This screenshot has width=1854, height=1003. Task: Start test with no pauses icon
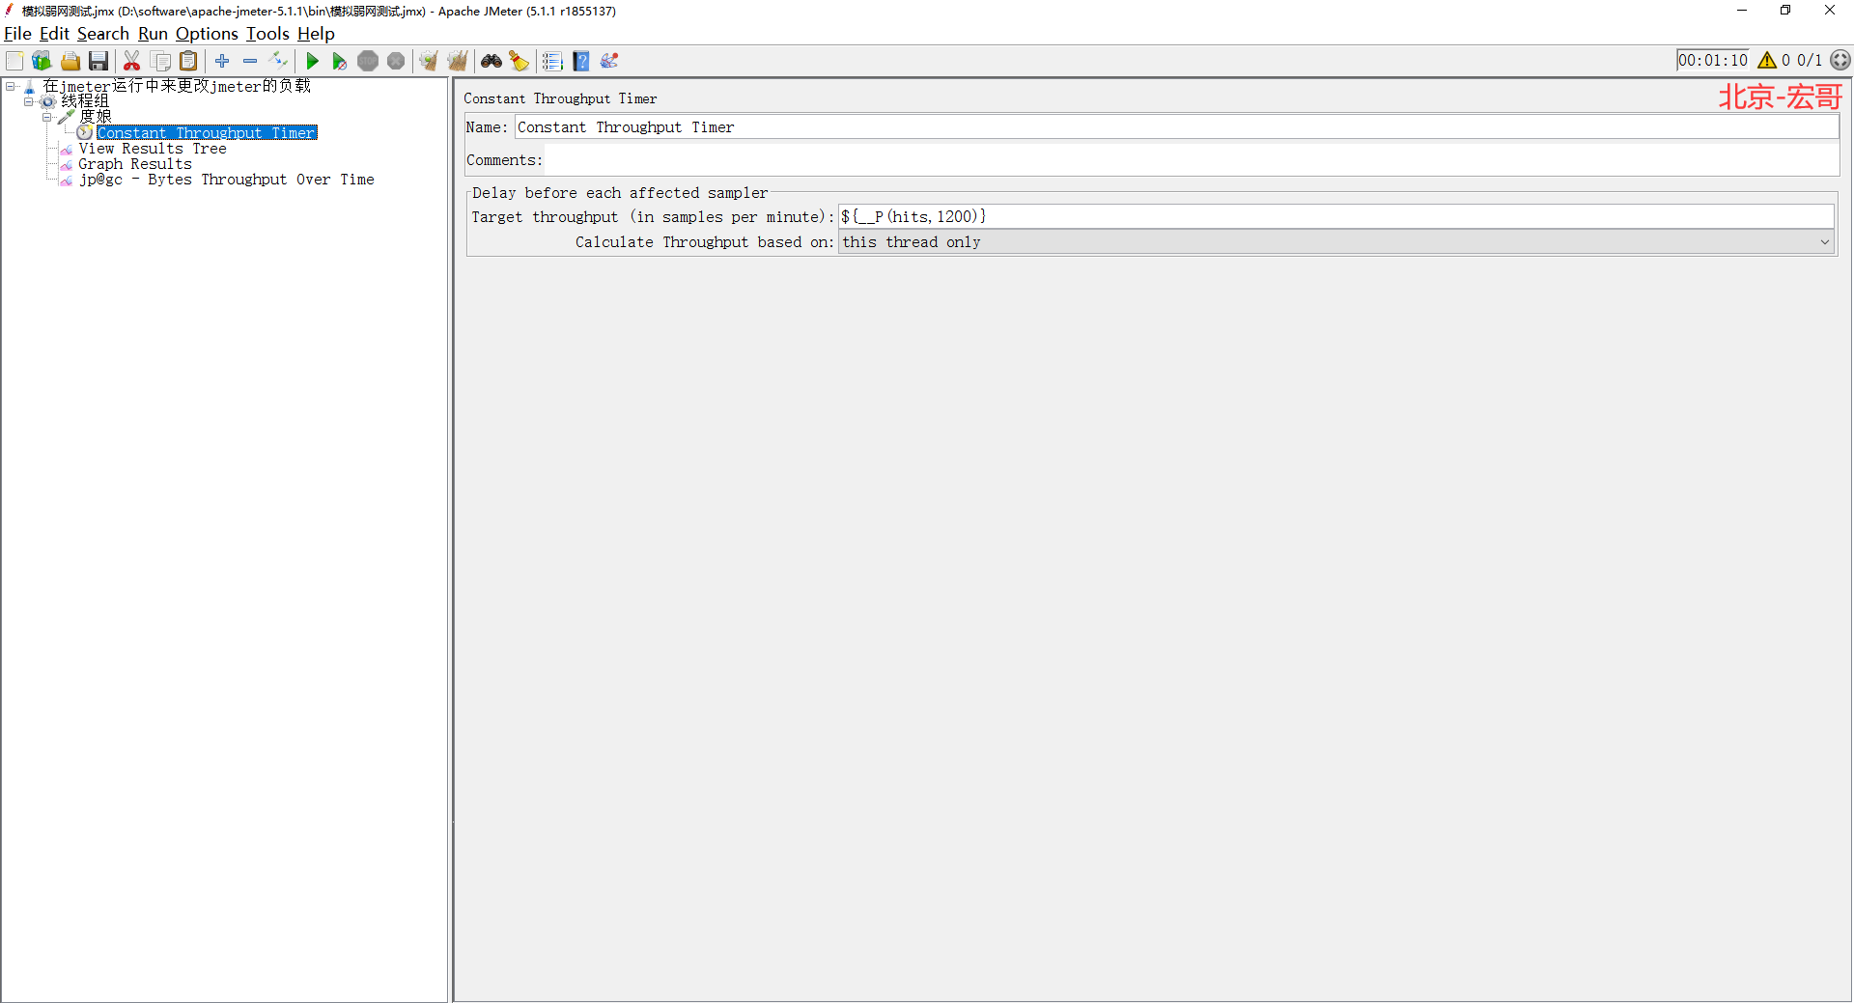point(340,61)
